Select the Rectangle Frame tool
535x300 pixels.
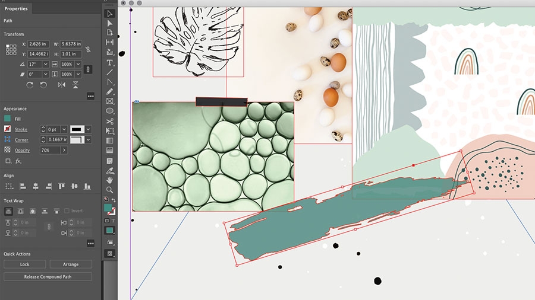click(x=109, y=101)
